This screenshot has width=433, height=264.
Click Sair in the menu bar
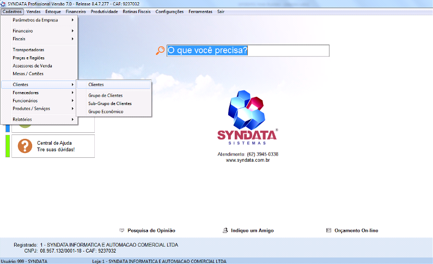click(x=221, y=11)
